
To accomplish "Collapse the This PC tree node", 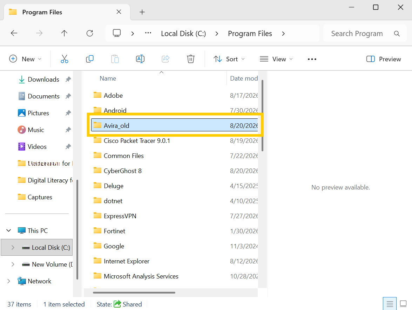I will point(9,230).
